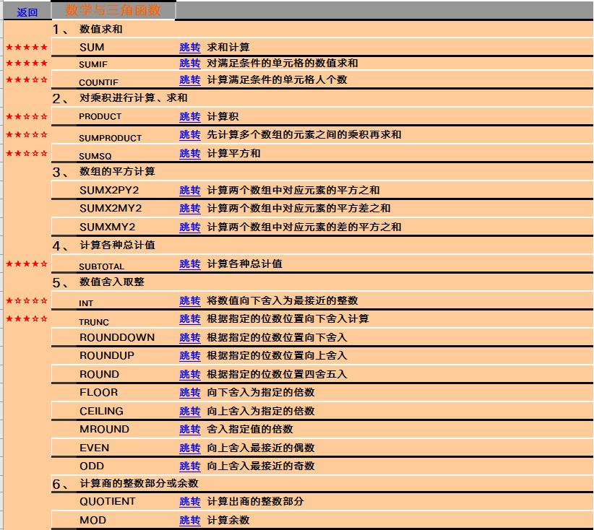The height and width of the screenshot is (530, 594).
Task: Select the MROUND name cell
Action: tap(105, 429)
